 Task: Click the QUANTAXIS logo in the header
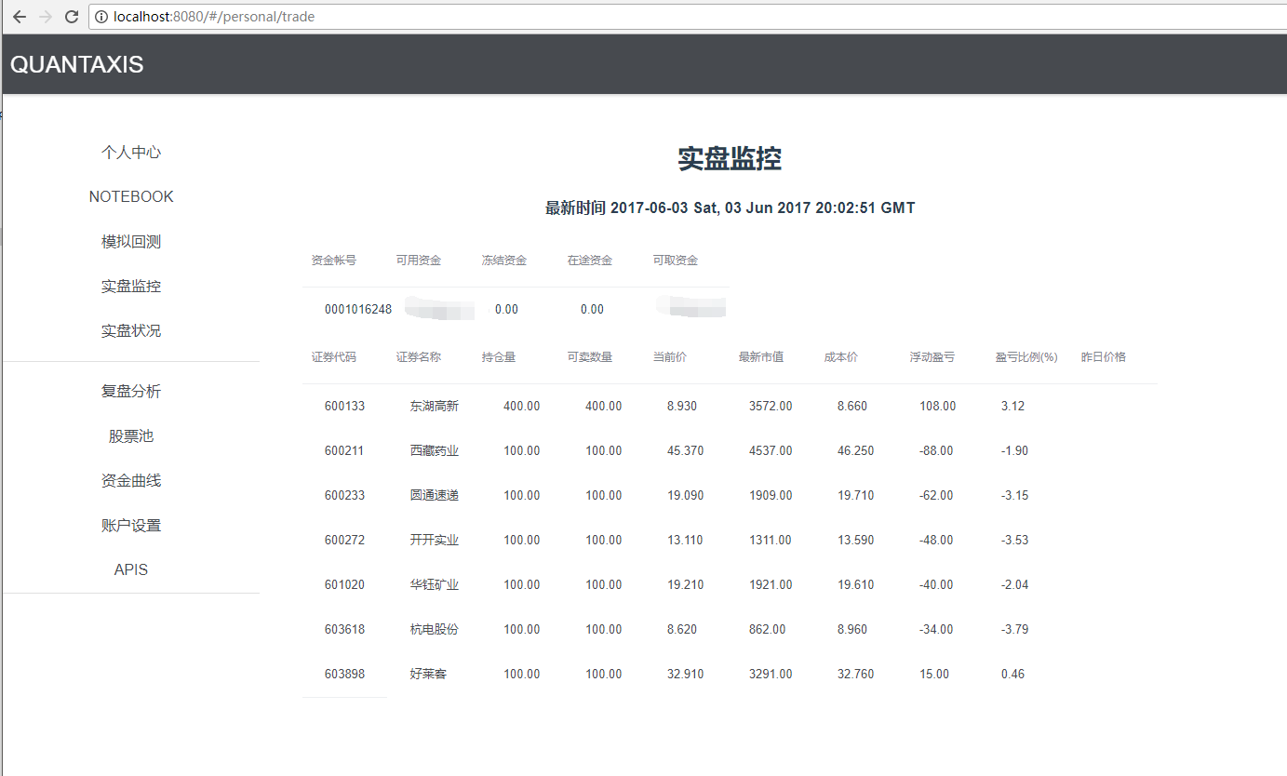coord(76,64)
